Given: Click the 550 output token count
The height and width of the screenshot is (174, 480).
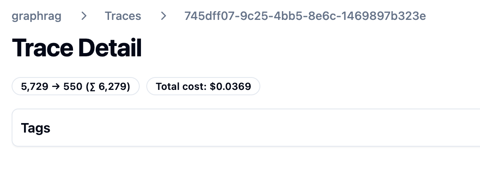Looking at the screenshot, I should coord(73,87).
